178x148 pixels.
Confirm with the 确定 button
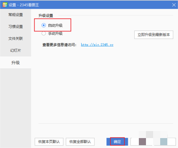click(117, 142)
